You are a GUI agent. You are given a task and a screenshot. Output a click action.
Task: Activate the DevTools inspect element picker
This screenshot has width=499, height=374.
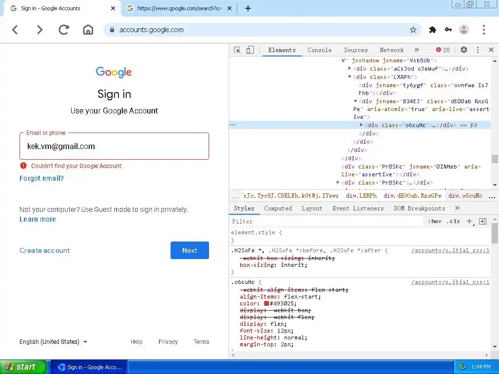237,50
